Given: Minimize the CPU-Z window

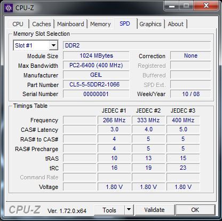Looking at the screenshot, I should tap(172, 6).
